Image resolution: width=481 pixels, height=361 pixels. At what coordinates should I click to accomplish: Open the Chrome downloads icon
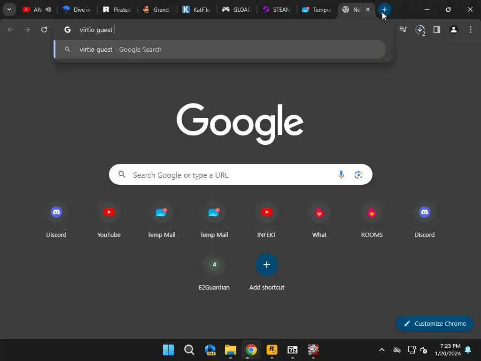(420, 30)
